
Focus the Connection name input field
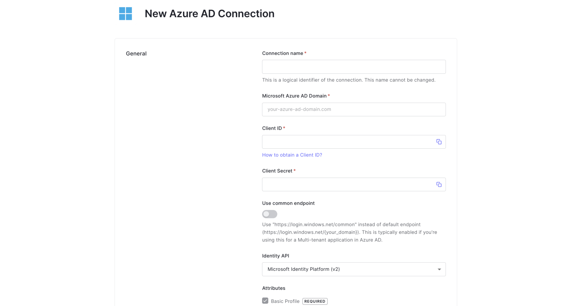pos(354,67)
